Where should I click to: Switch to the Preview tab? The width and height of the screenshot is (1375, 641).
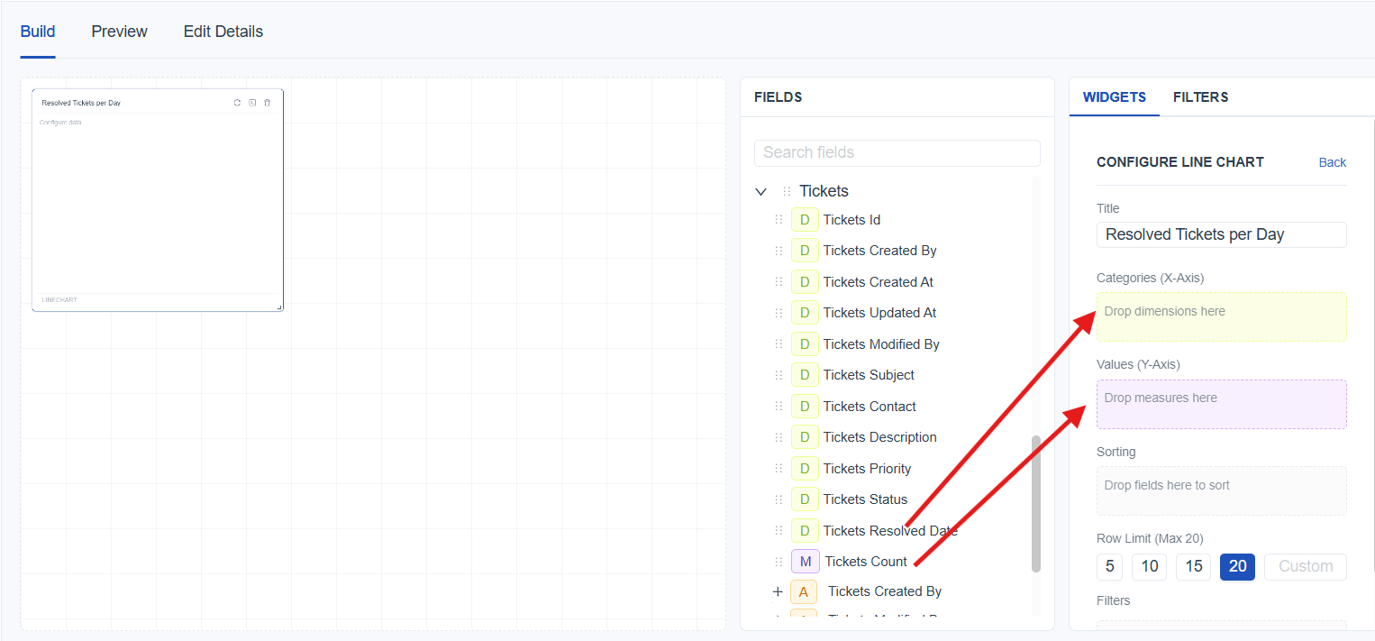point(119,32)
